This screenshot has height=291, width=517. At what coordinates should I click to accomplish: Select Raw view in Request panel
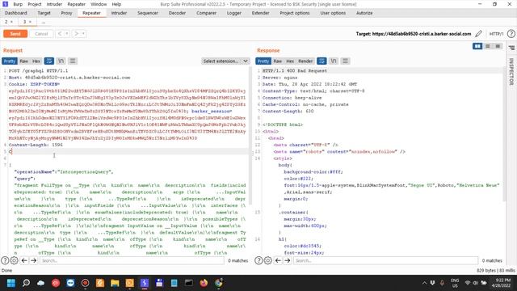point(23,61)
